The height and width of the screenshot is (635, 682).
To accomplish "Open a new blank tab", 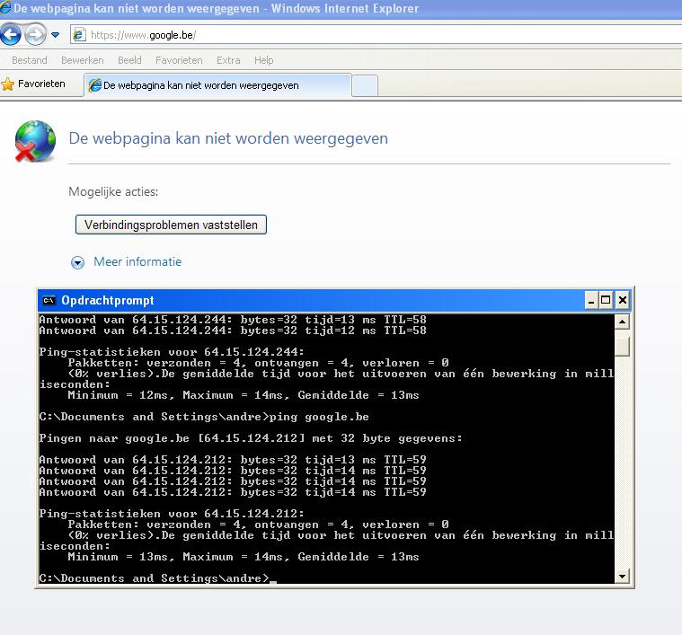I will 365,85.
